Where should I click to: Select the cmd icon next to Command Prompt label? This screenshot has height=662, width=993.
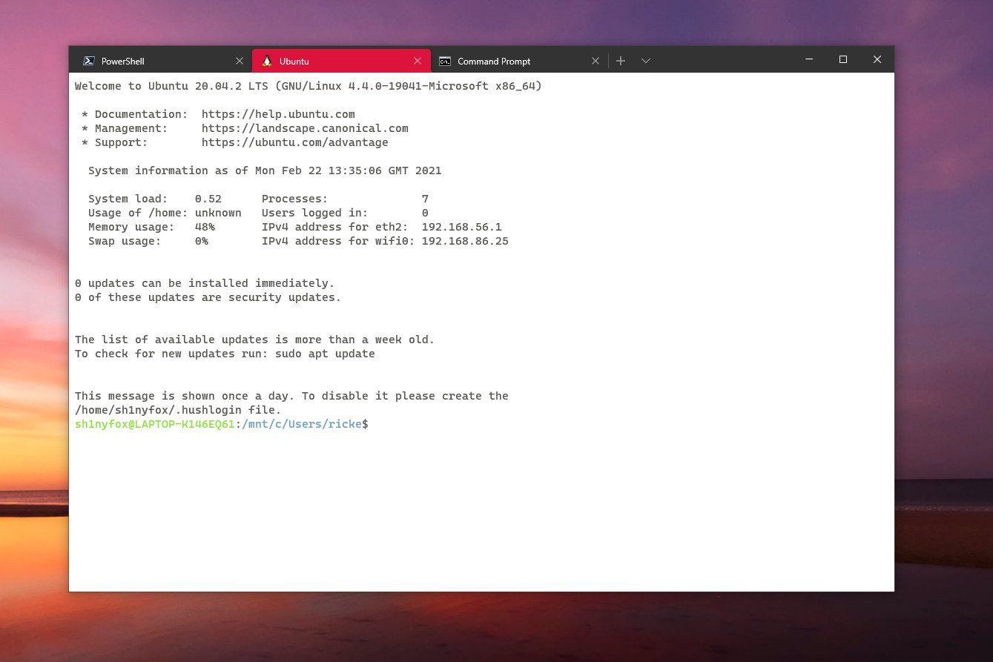tap(444, 61)
